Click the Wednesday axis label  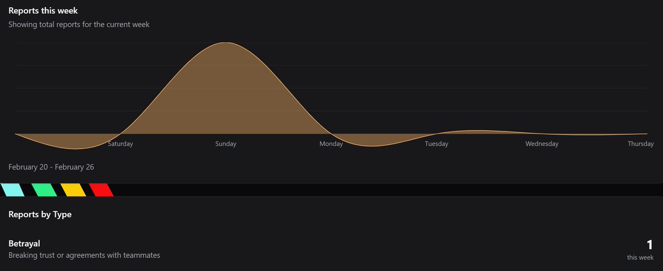point(542,144)
